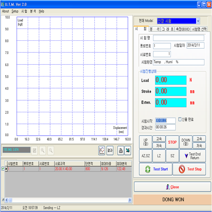This screenshot has width=212, height=212.
Task: Click the DONG WON banner
Action: (172, 199)
